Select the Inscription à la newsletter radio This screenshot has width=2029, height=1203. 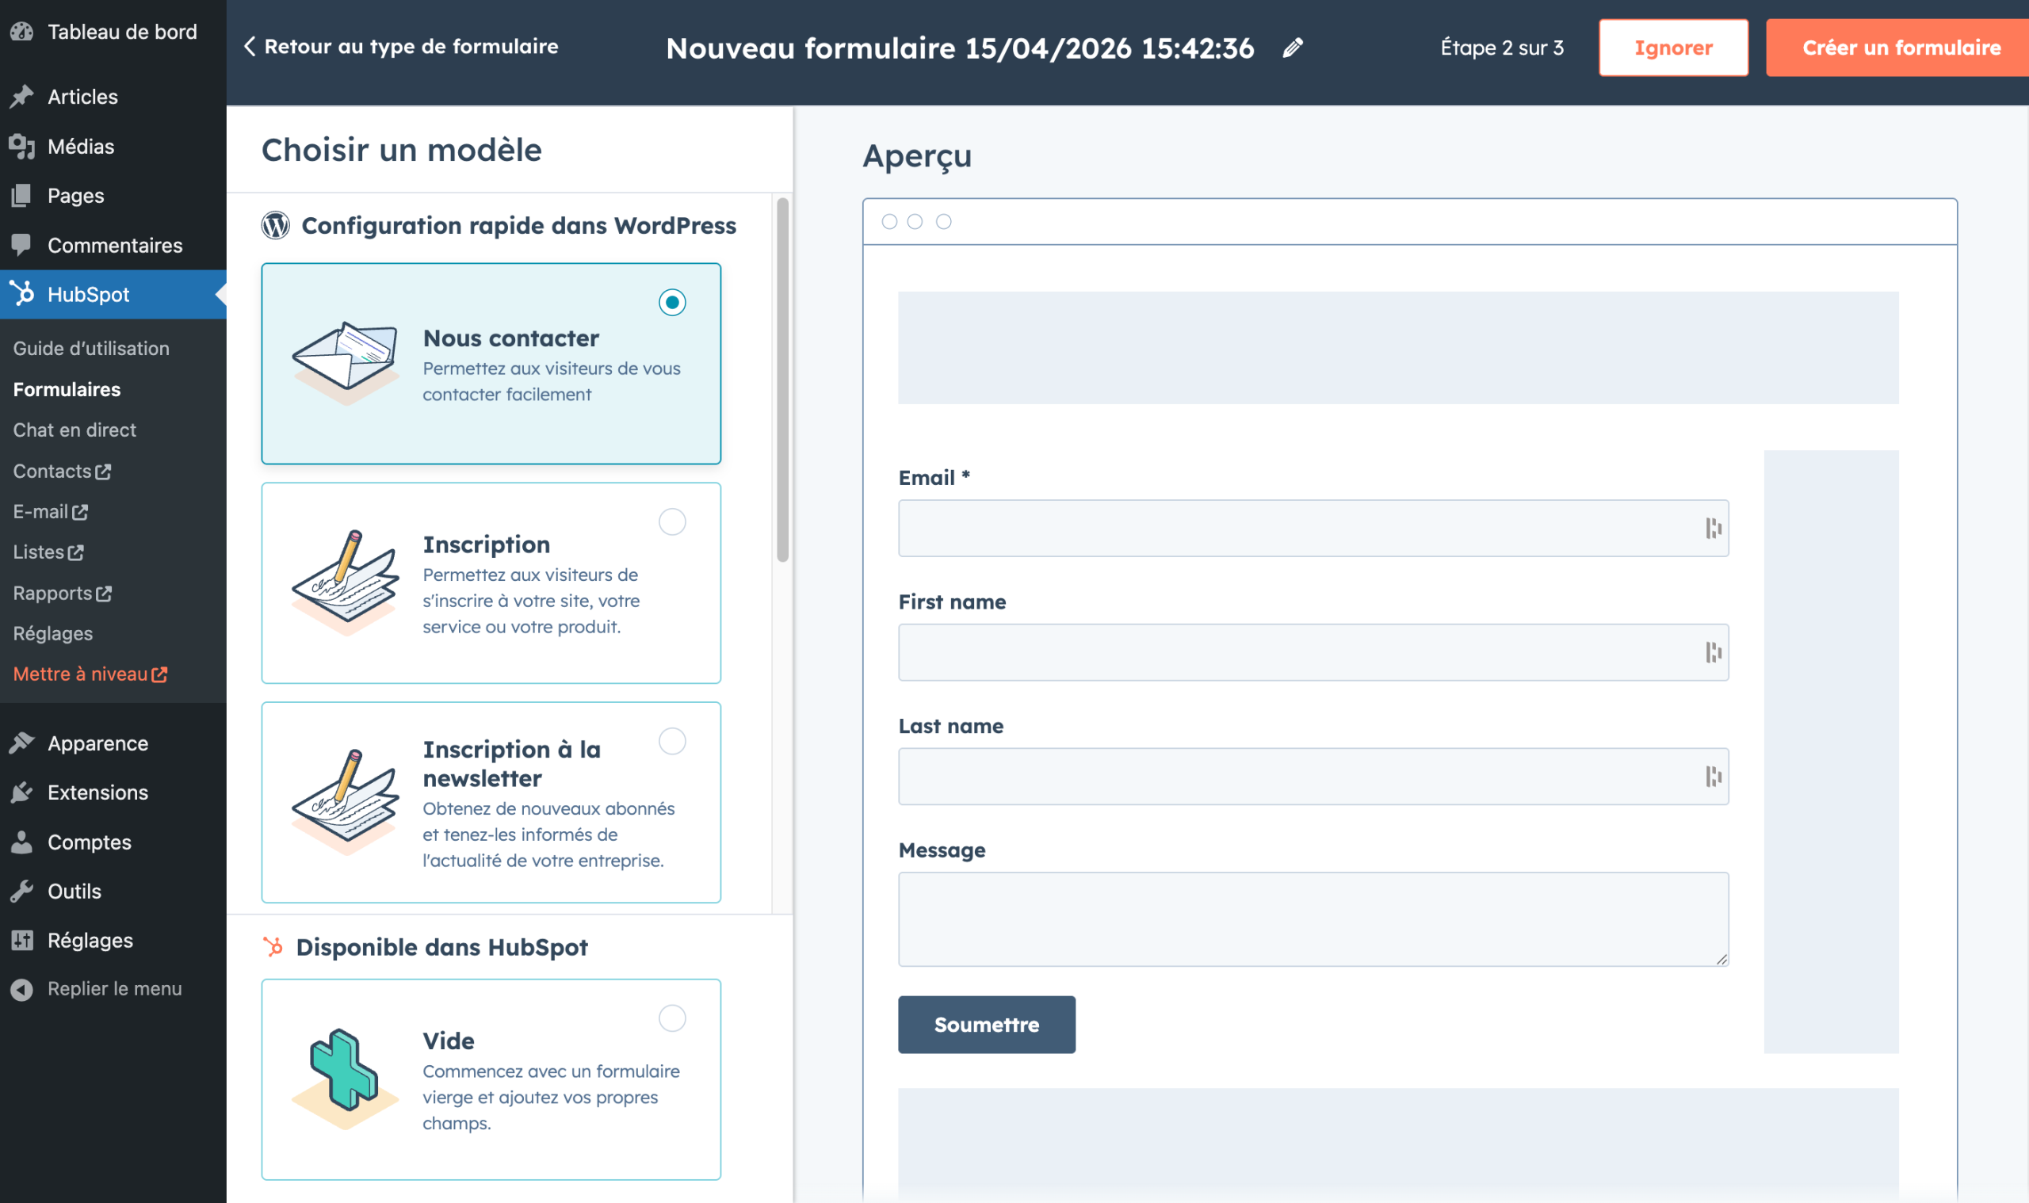click(672, 741)
